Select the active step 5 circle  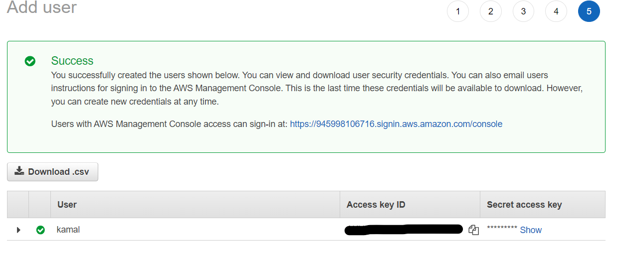(589, 11)
